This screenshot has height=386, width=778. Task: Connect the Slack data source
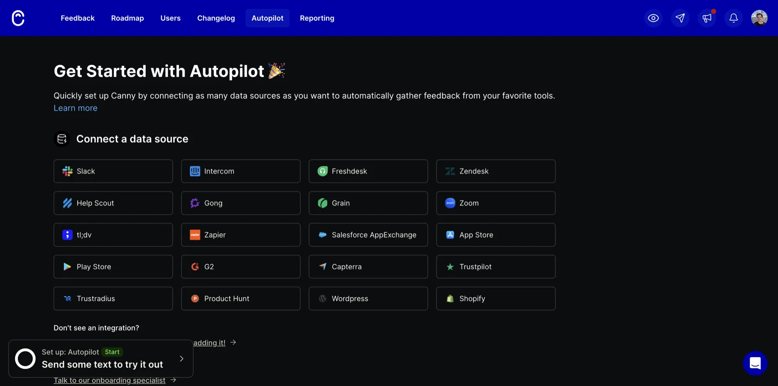point(113,171)
